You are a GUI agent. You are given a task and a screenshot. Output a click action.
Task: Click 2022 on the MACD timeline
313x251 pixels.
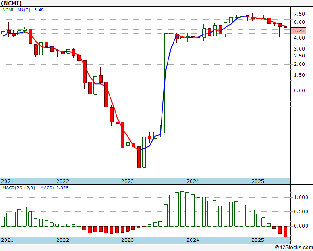63,240
